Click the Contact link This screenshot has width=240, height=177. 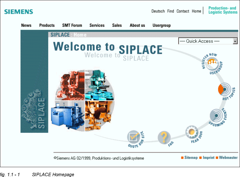click(183, 11)
